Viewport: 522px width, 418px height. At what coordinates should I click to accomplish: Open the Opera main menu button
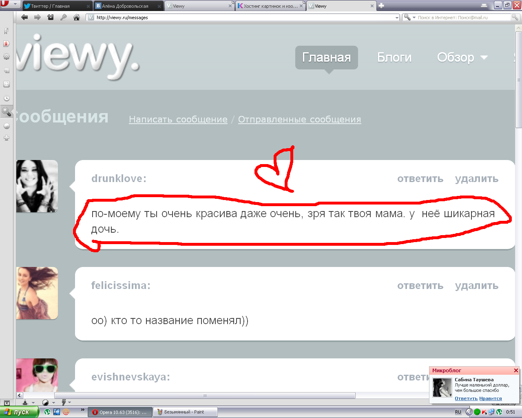(10, 4)
